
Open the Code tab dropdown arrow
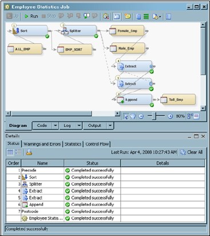(55, 125)
